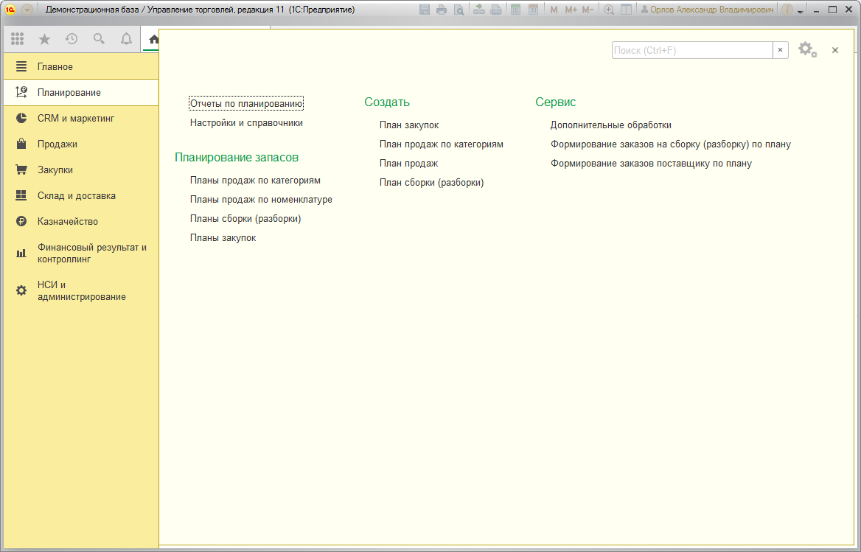Open НСИ и администрирование section
The height and width of the screenshot is (552, 861).
(81, 291)
